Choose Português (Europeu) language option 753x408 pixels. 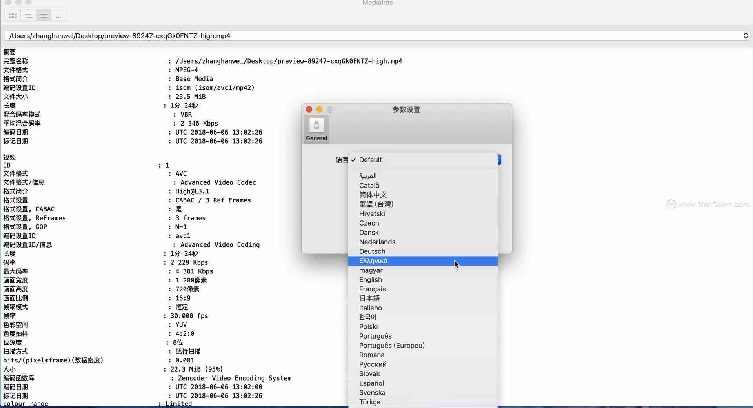click(423, 345)
